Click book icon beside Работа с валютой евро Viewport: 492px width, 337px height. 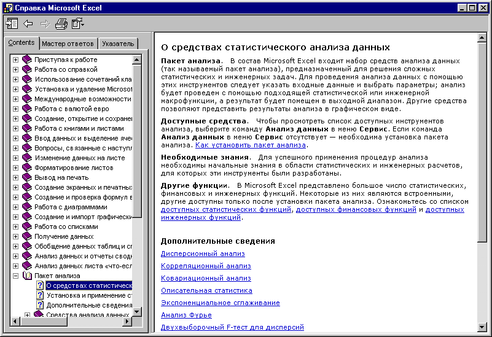click(27, 109)
